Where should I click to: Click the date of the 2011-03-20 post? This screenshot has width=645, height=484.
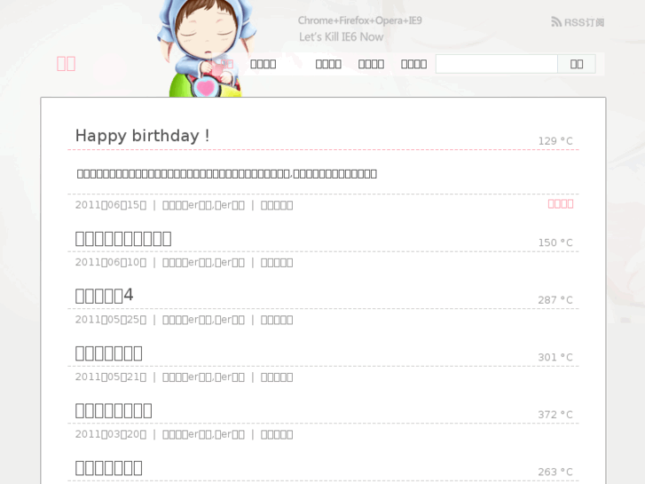[x=111, y=434]
